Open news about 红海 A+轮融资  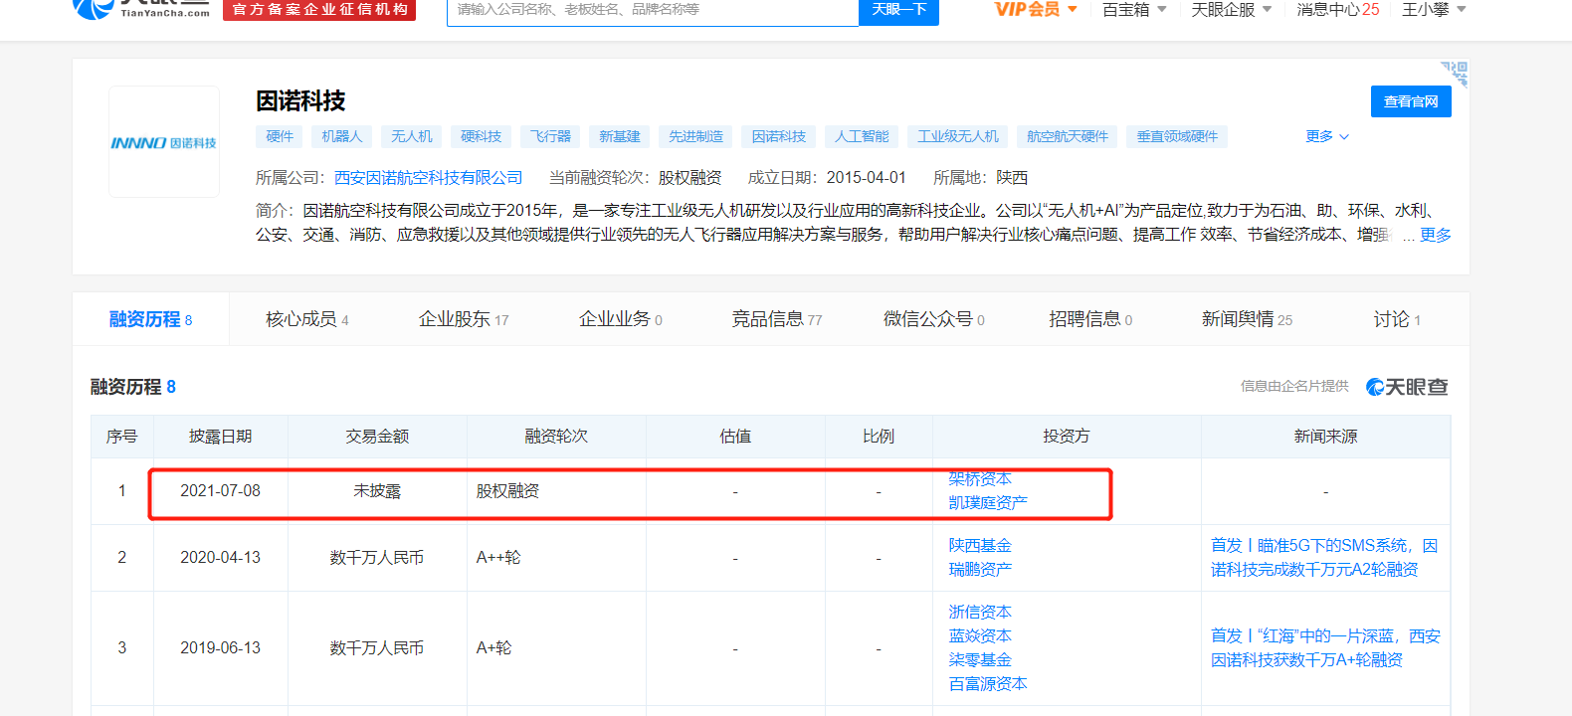1325,647
